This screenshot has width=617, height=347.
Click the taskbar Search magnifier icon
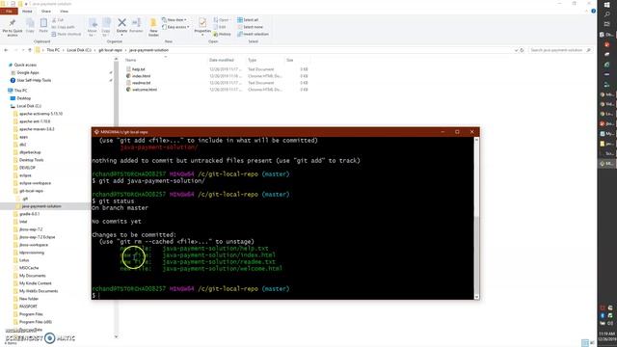(606, 14)
